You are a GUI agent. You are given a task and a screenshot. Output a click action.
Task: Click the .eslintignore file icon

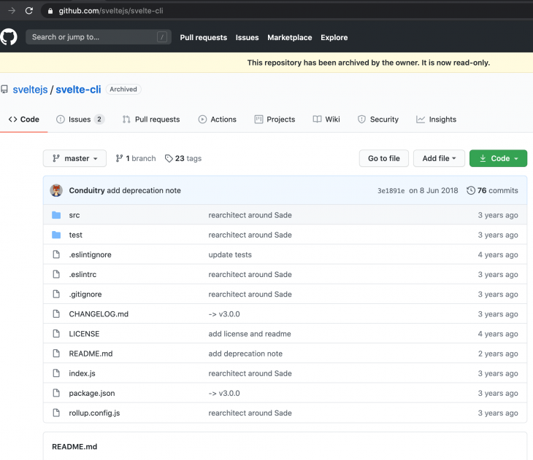tap(56, 254)
